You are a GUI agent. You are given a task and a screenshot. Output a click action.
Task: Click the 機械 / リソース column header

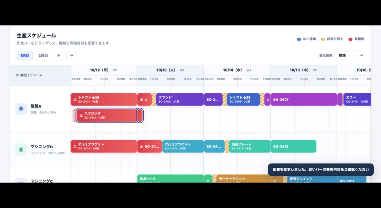coord(40,75)
